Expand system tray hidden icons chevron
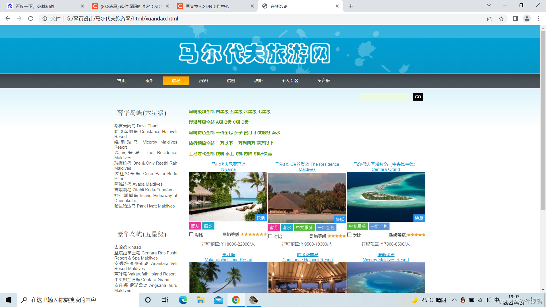Image resolution: width=546 pixels, height=307 pixels. click(454, 300)
